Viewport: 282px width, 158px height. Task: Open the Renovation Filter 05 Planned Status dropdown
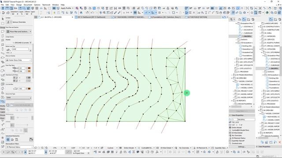[19, 147]
